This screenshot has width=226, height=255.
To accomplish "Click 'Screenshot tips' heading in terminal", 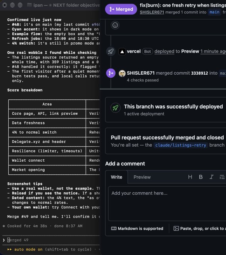I will (x=25, y=184).
